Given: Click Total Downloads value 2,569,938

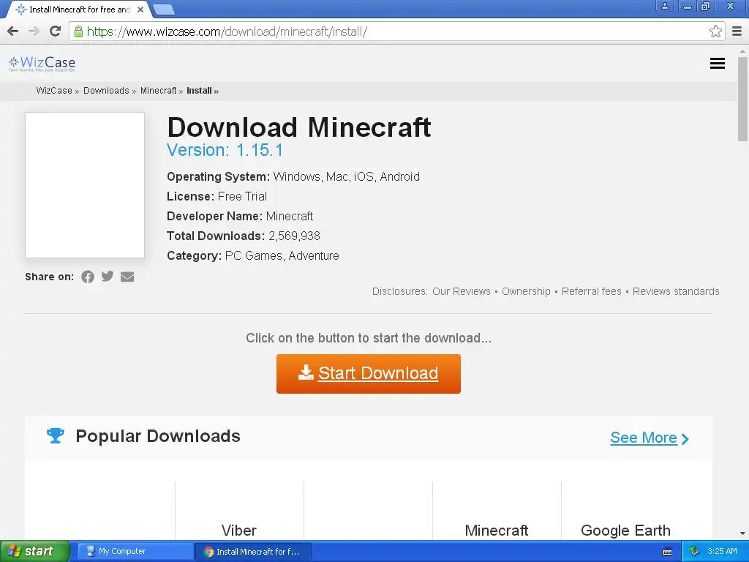Looking at the screenshot, I should (294, 236).
